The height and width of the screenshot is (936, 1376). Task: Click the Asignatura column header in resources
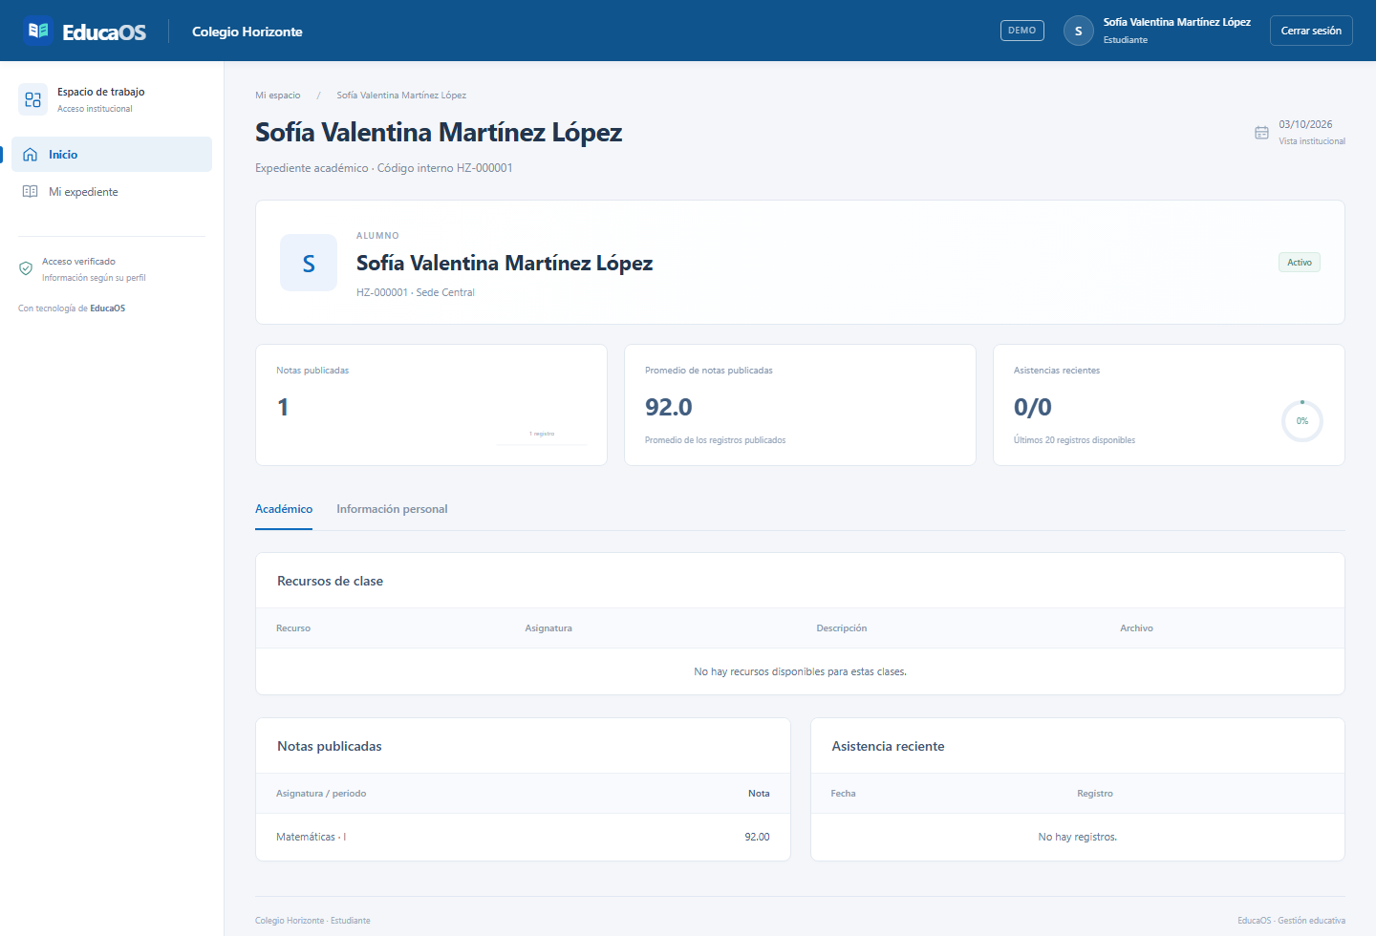548,628
